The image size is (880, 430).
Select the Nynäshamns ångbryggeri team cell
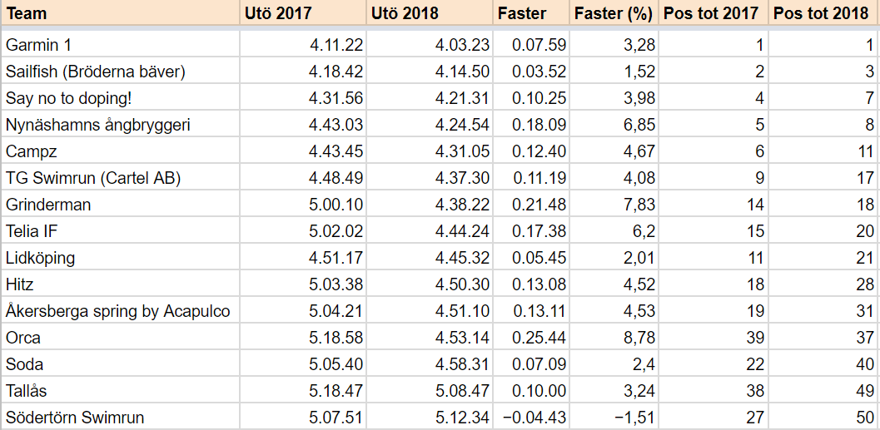point(120,125)
